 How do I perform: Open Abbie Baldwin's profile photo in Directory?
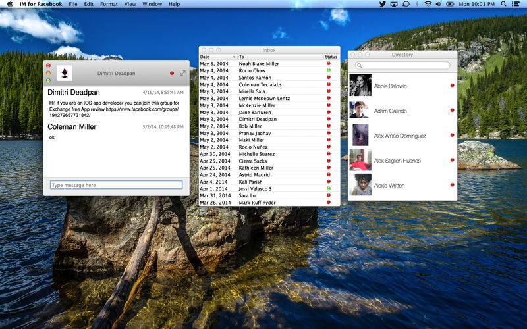click(x=360, y=86)
